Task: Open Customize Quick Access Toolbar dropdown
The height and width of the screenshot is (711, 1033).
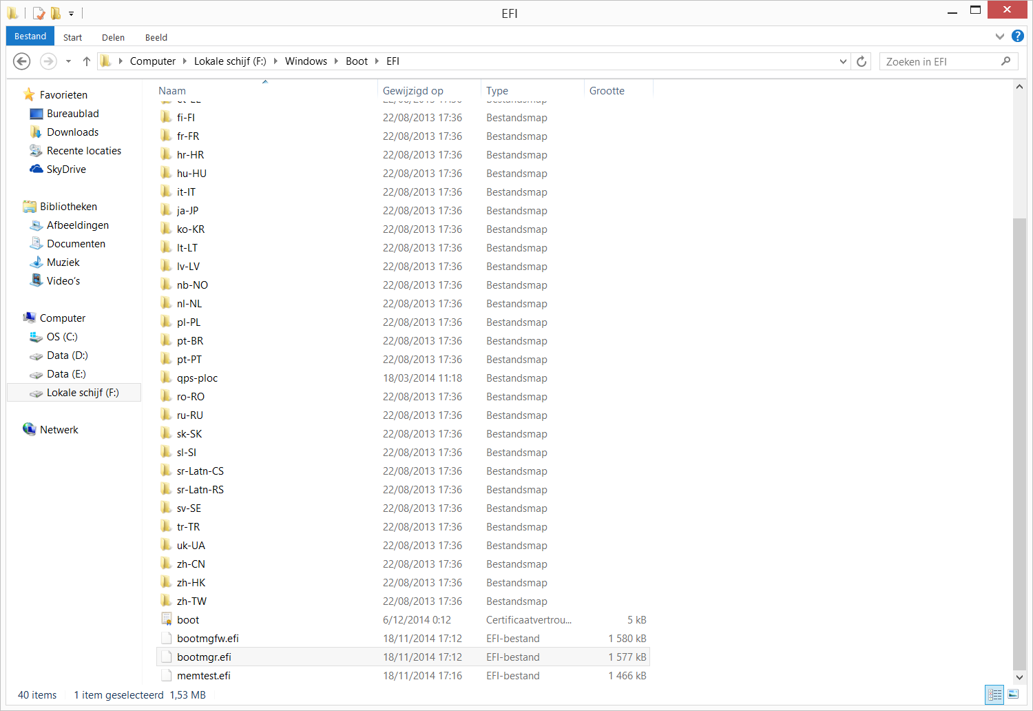Action: (71, 13)
